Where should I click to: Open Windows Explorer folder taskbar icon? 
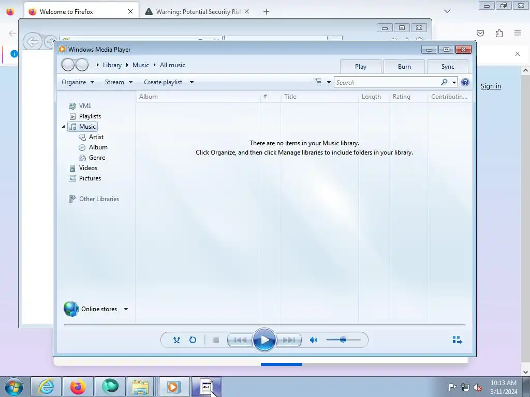click(x=141, y=387)
